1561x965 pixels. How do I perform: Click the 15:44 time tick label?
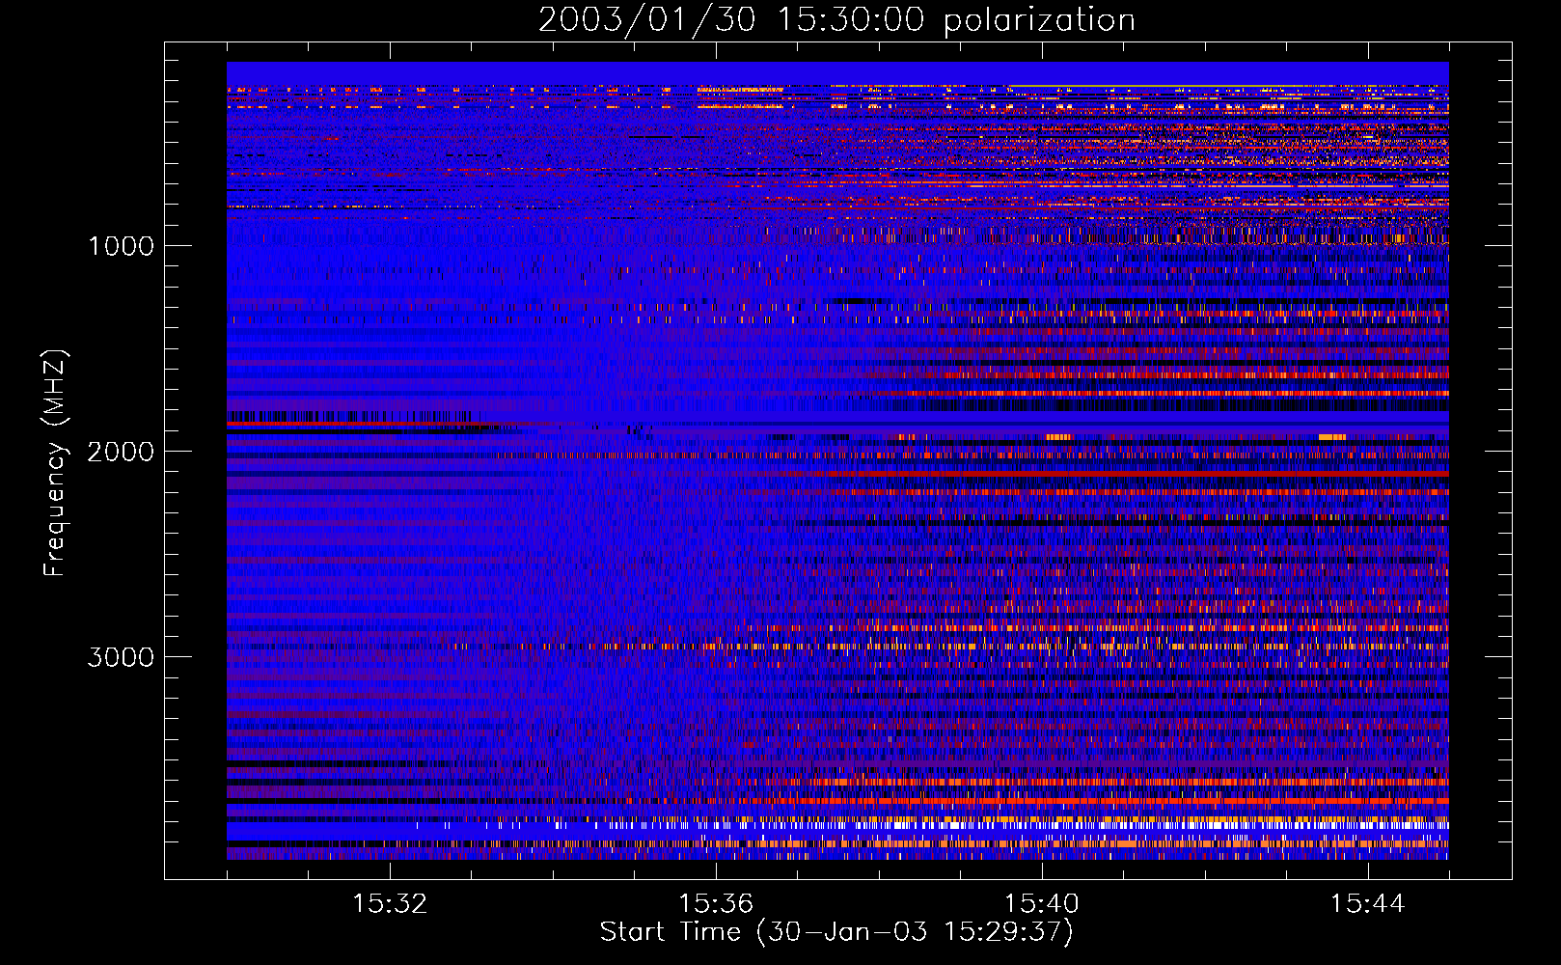click(1367, 904)
